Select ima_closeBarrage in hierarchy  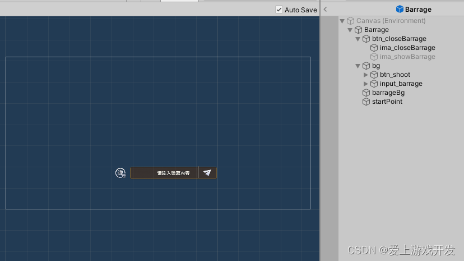click(x=407, y=48)
